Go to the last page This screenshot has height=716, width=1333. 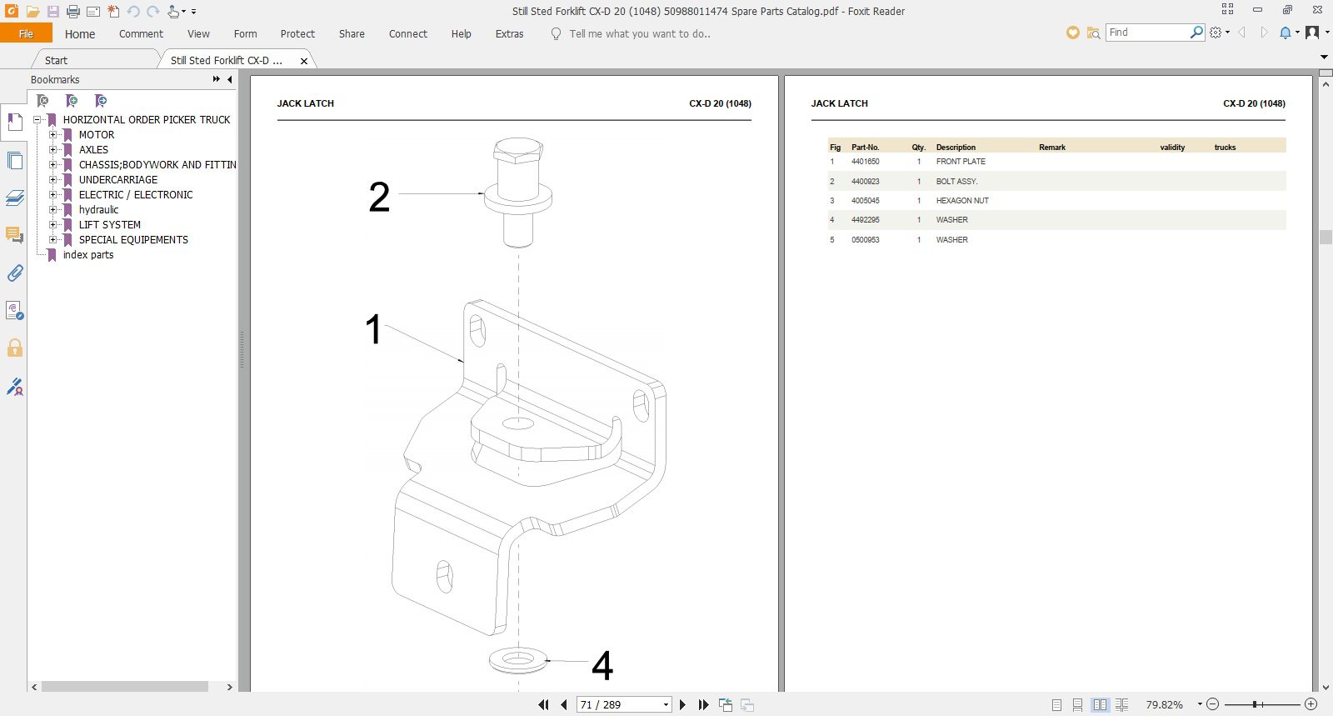703,704
